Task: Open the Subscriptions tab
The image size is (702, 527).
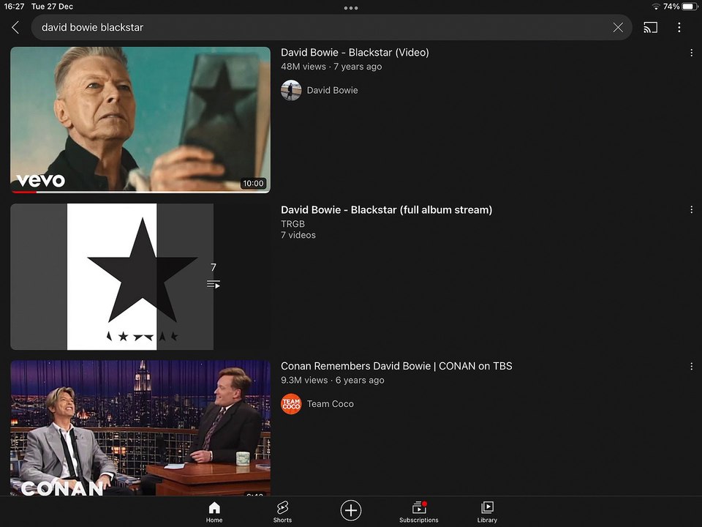Action: [419, 512]
